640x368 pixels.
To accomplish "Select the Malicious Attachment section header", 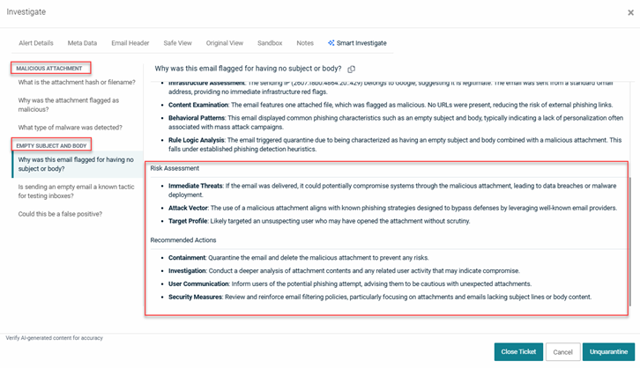I will 49,68.
